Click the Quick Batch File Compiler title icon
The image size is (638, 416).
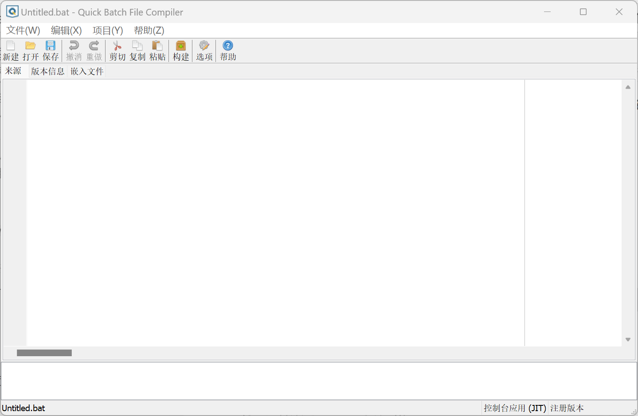pyautogui.click(x=12, y=12)
